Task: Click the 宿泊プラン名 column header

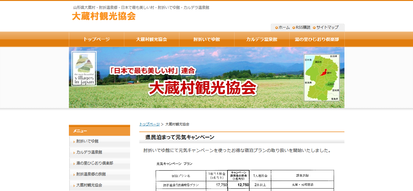Action: (x=181, y=176)
